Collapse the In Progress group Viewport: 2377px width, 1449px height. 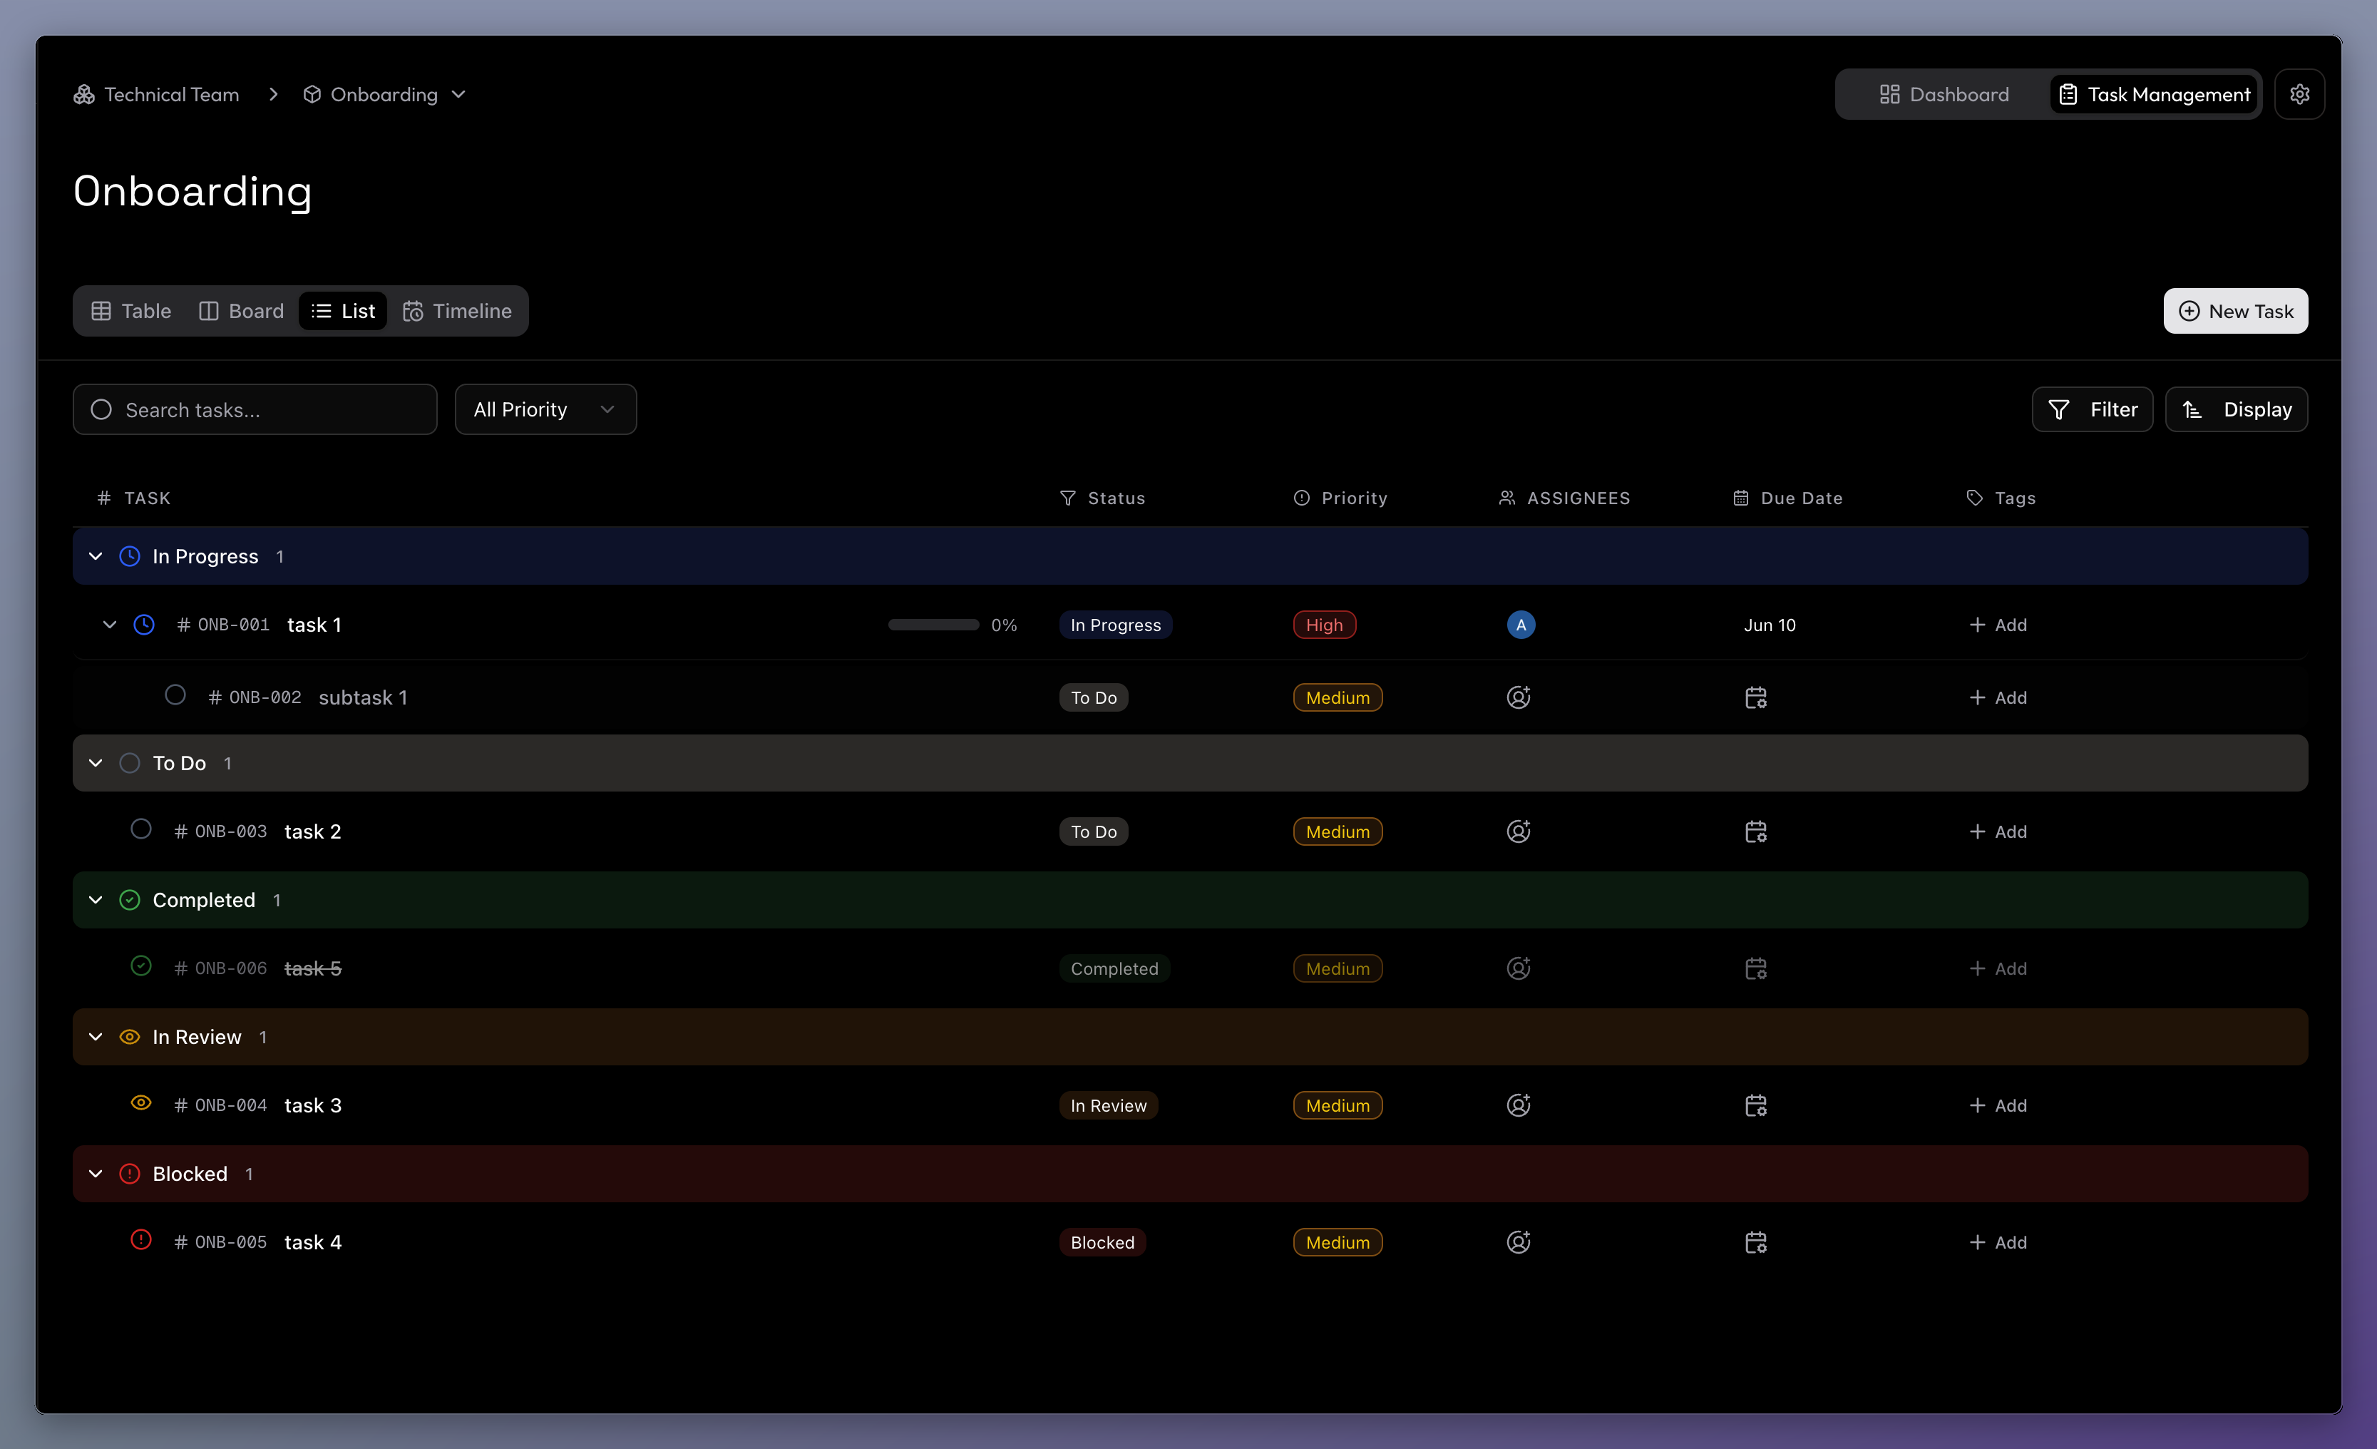(x=96, y=557)
